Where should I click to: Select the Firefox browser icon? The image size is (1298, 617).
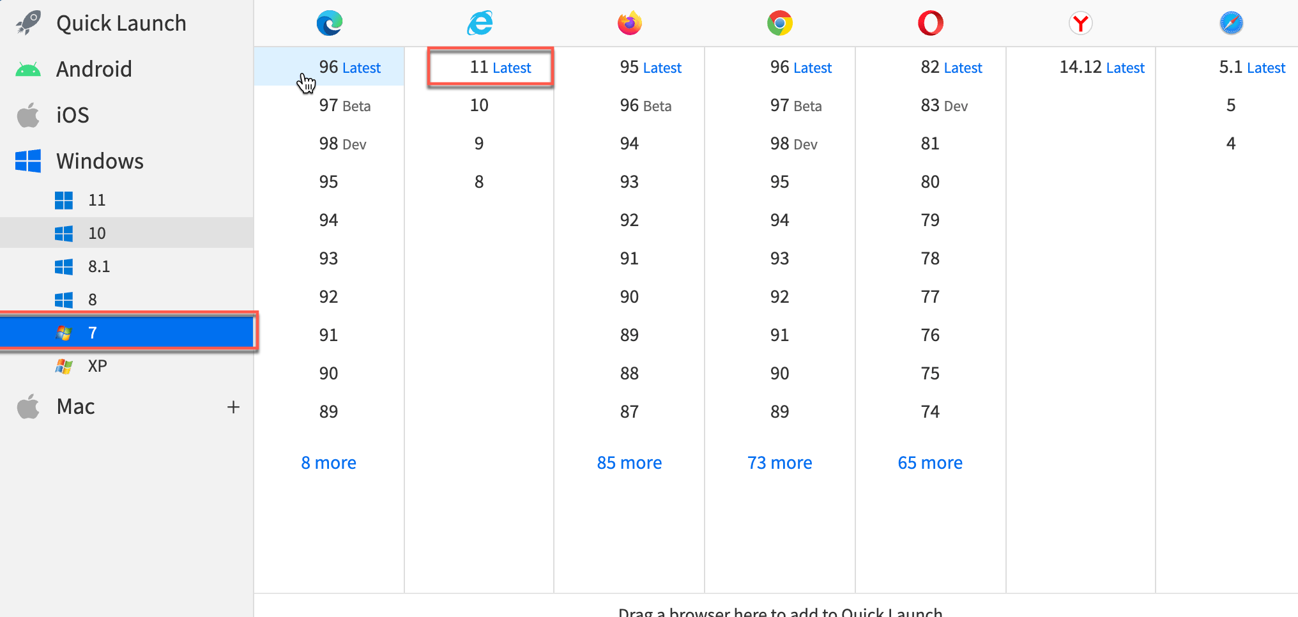(x=629, y=22)
